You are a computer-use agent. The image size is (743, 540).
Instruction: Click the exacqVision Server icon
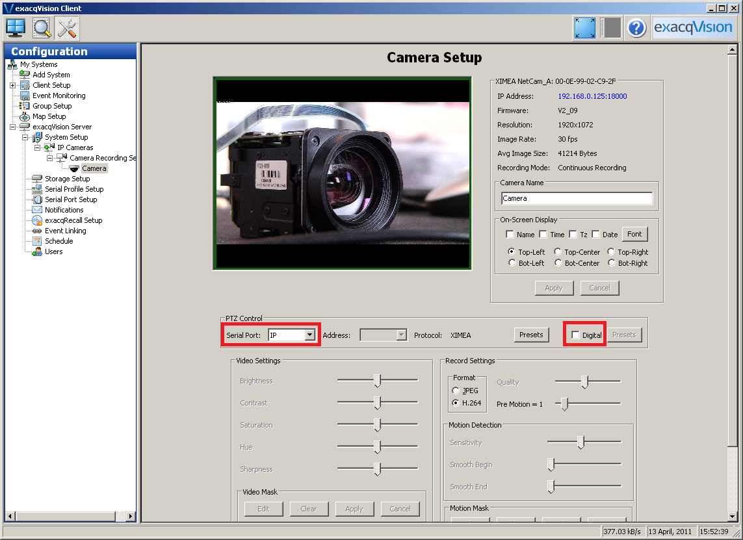click(x=25, y=127)
